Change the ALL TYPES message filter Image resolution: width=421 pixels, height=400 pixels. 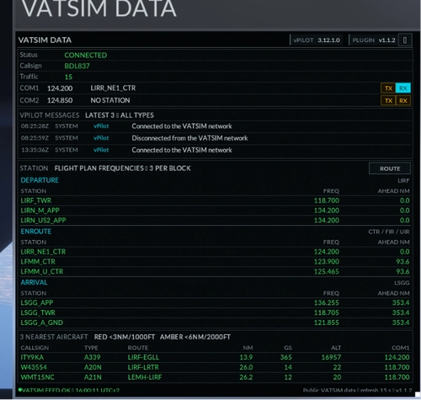(x=137, y=115)
